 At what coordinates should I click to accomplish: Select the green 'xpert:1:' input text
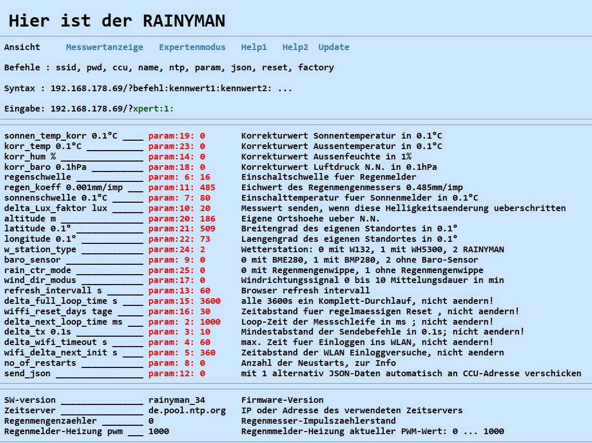tap(153, 109)
